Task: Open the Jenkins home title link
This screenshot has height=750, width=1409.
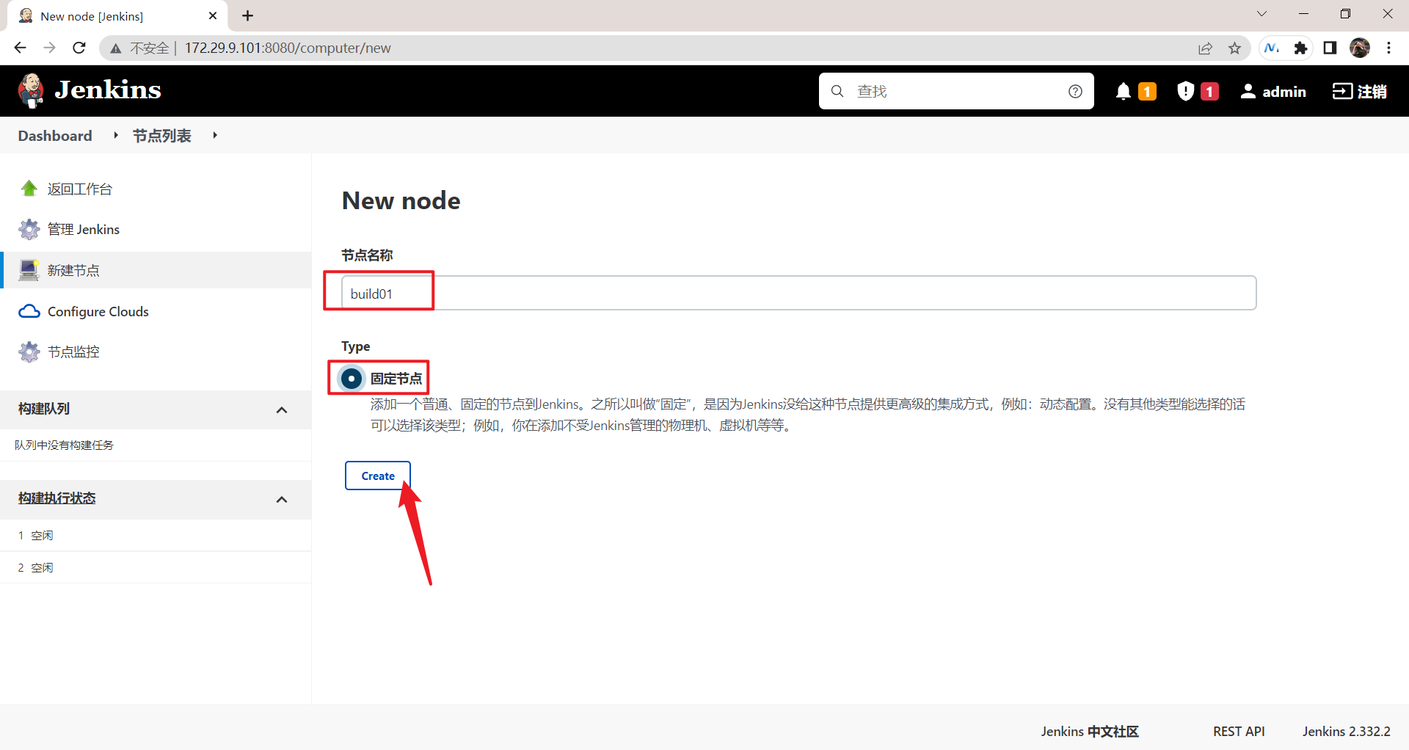Action: [x=108, y=90]
